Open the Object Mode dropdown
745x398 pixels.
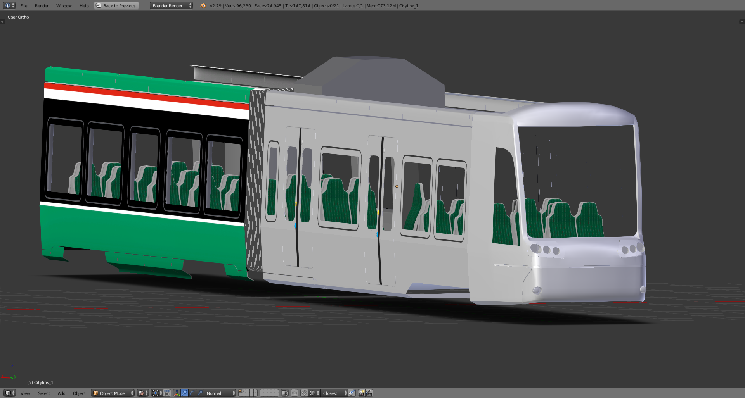[113, 393]
